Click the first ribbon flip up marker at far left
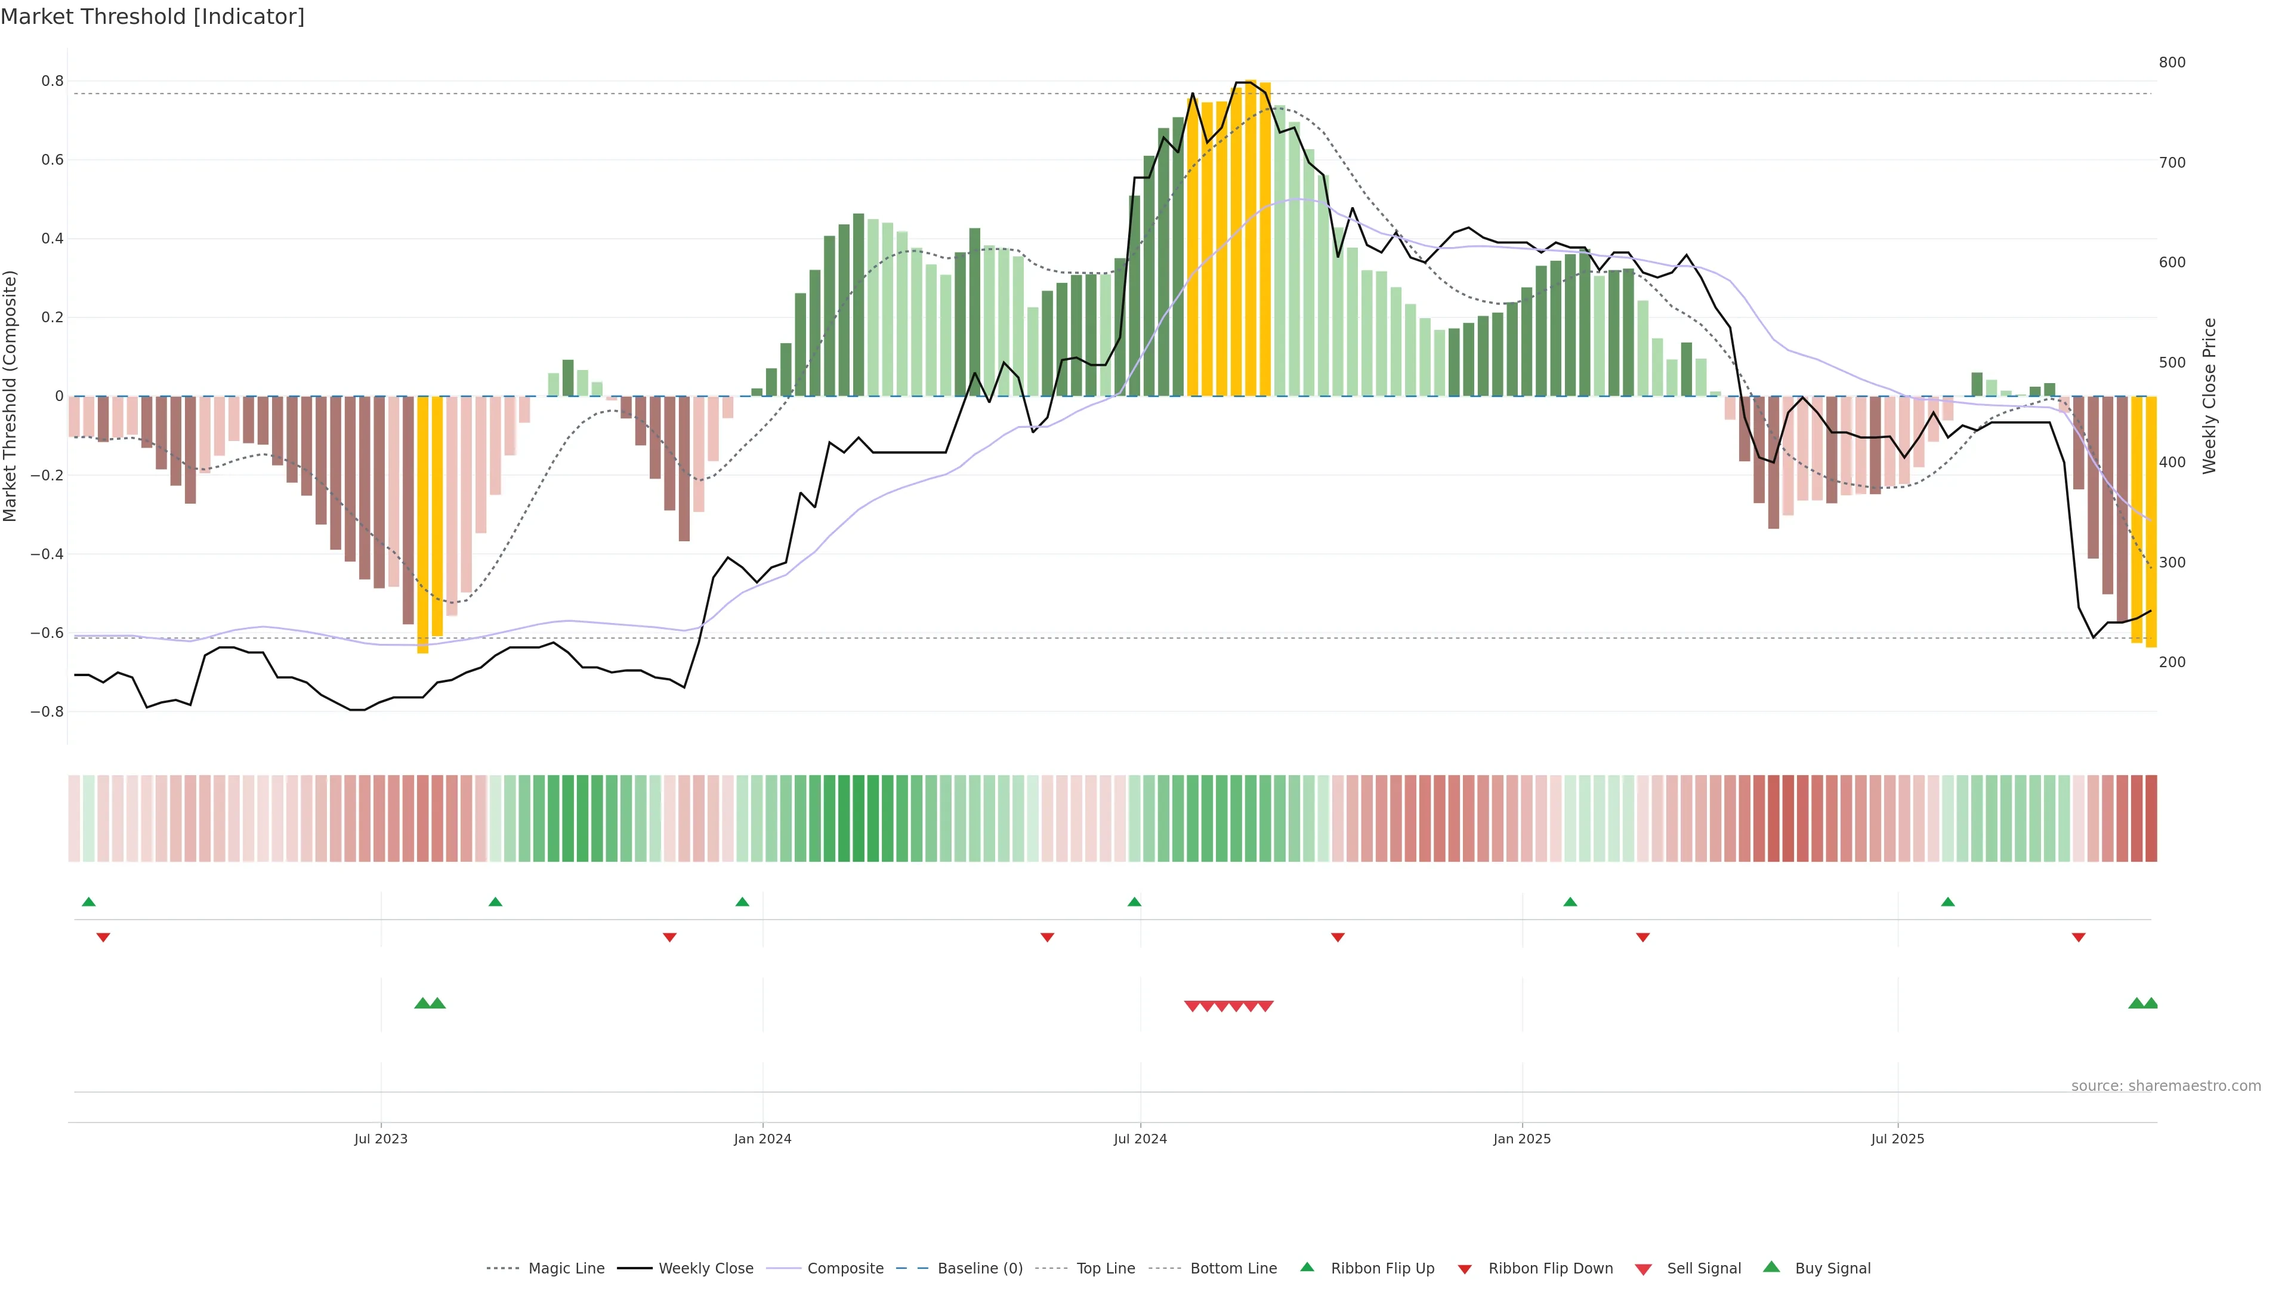 (x=88, y=902)
